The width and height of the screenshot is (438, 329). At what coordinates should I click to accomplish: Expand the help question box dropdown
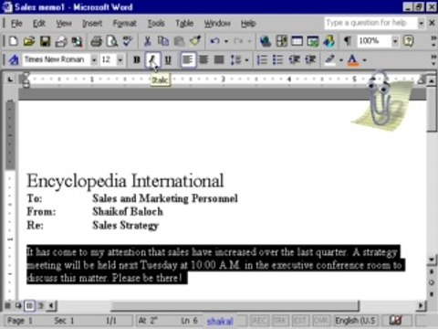[421, 23]
